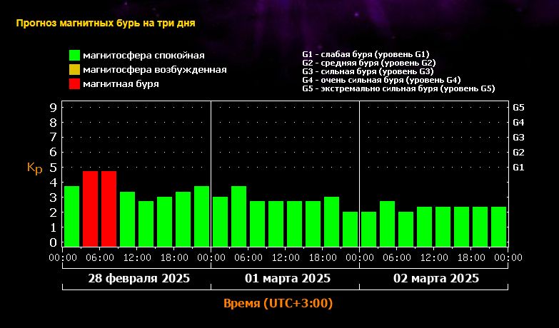559x328 pixels.
Task: Click the green calm magnetosphere legend swatch
Action: (74, 55)
